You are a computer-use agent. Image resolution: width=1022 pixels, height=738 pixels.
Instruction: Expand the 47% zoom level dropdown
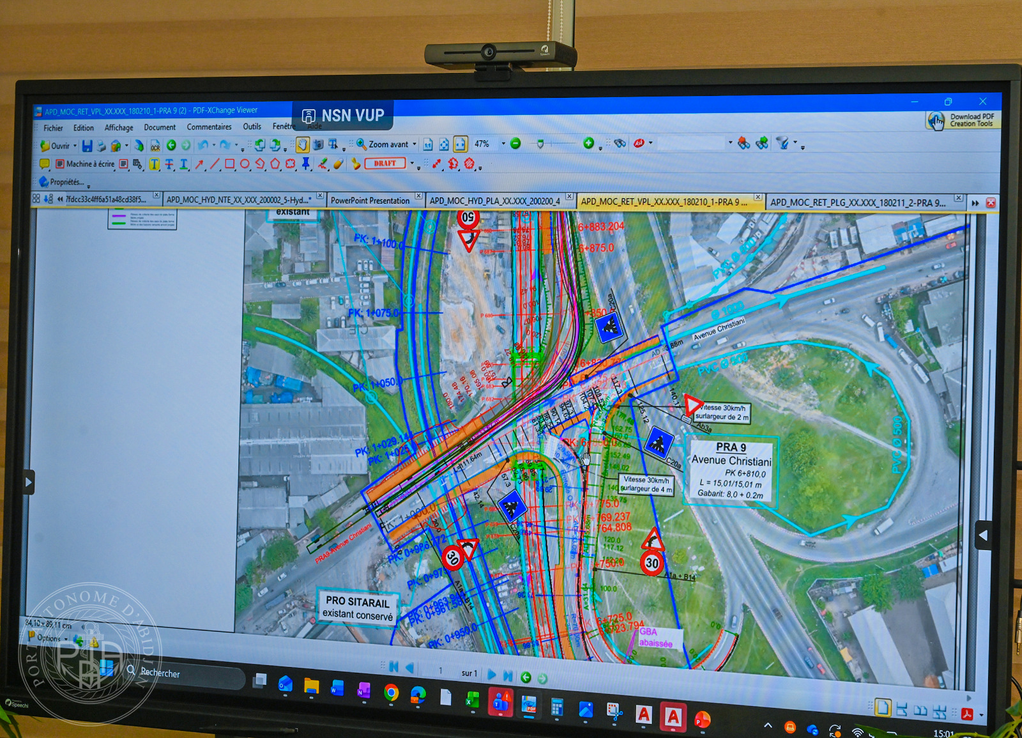coord(503,144)
